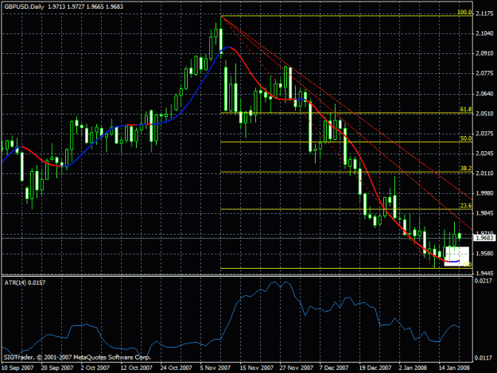Click the 1.9845 price axis label
Image resolution: width=497 pixels, height=373 pixels.
tap(484, 213)
